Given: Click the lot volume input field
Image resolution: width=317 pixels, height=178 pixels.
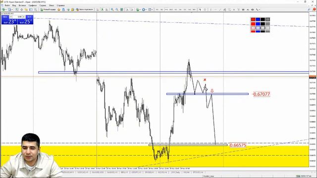Looking at the screenshot, I should coord(17,17).
